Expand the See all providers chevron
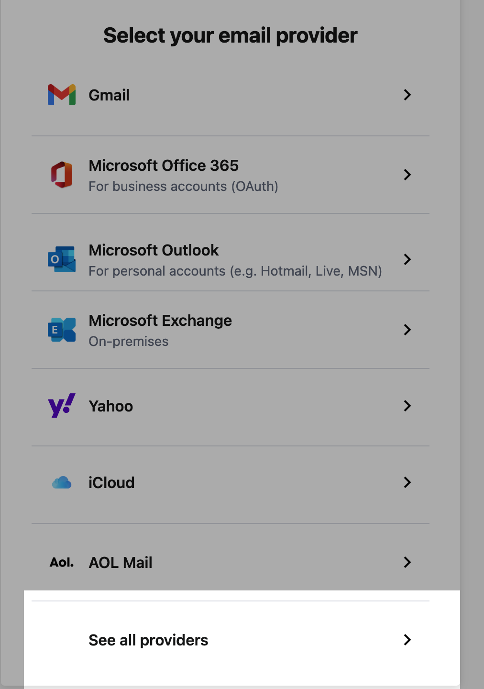484x689 pixels. tap(407, 640)
